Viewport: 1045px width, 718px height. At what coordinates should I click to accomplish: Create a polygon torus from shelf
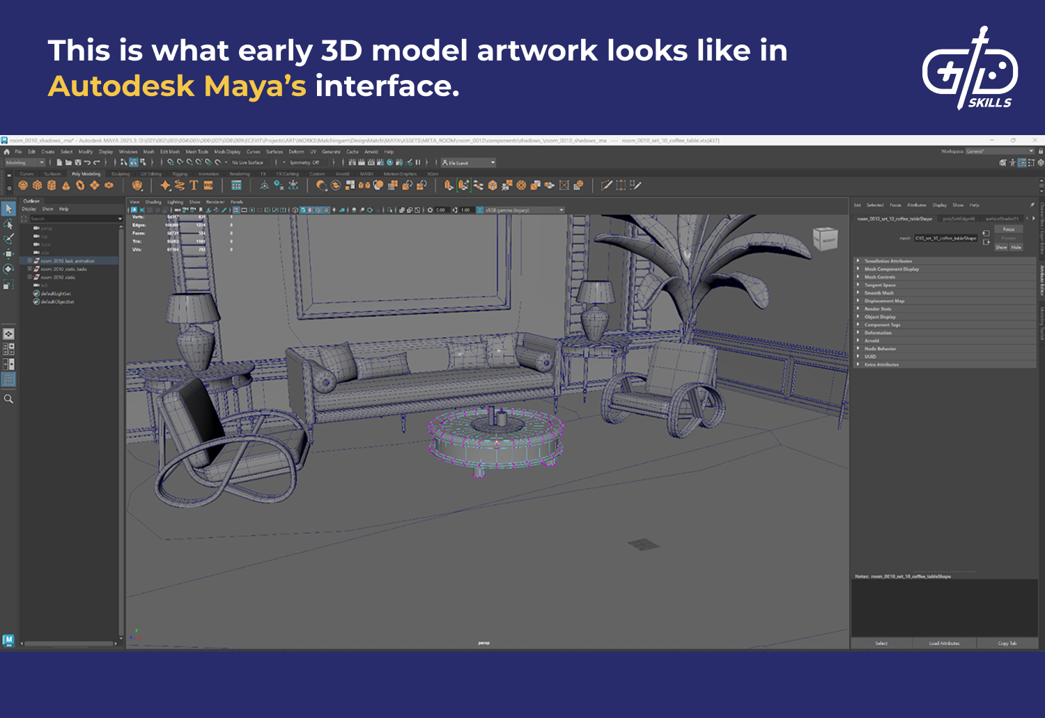point(80,185)
